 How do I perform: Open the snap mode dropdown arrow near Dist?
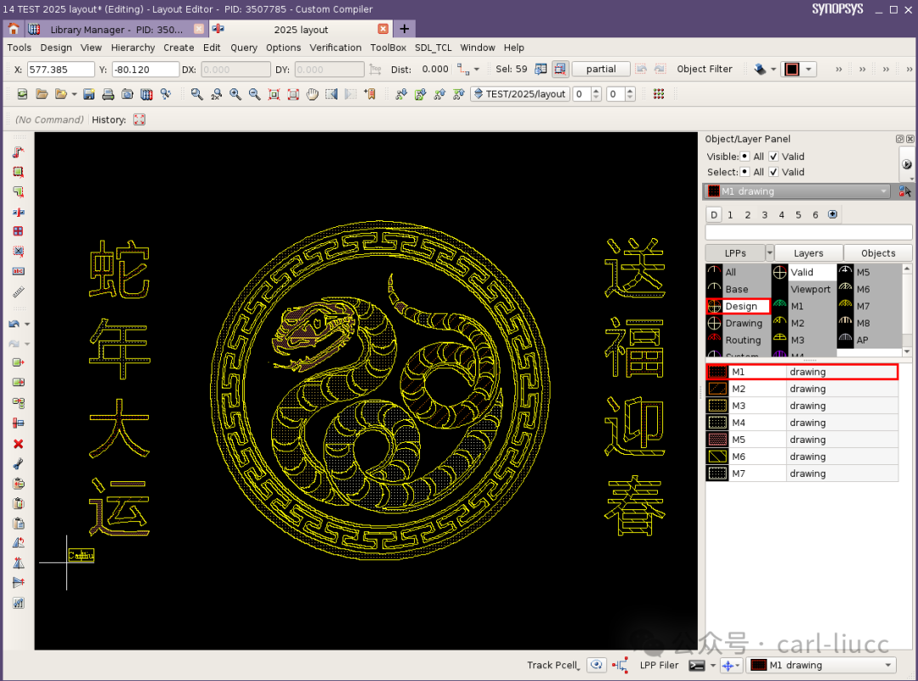tap(477, 69)
